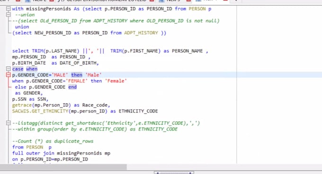Toggle the red fold marker at p.GENDER_CODE='MALE' line
Screen dimensions: 322x174
coord(8,75)
